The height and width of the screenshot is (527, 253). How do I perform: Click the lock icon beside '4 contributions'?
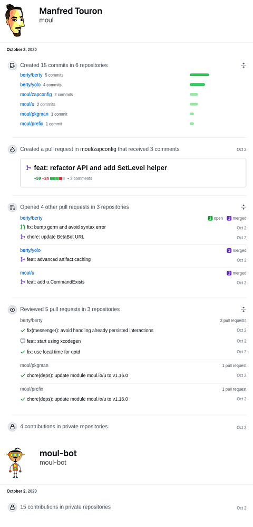[x=13, y=427]
